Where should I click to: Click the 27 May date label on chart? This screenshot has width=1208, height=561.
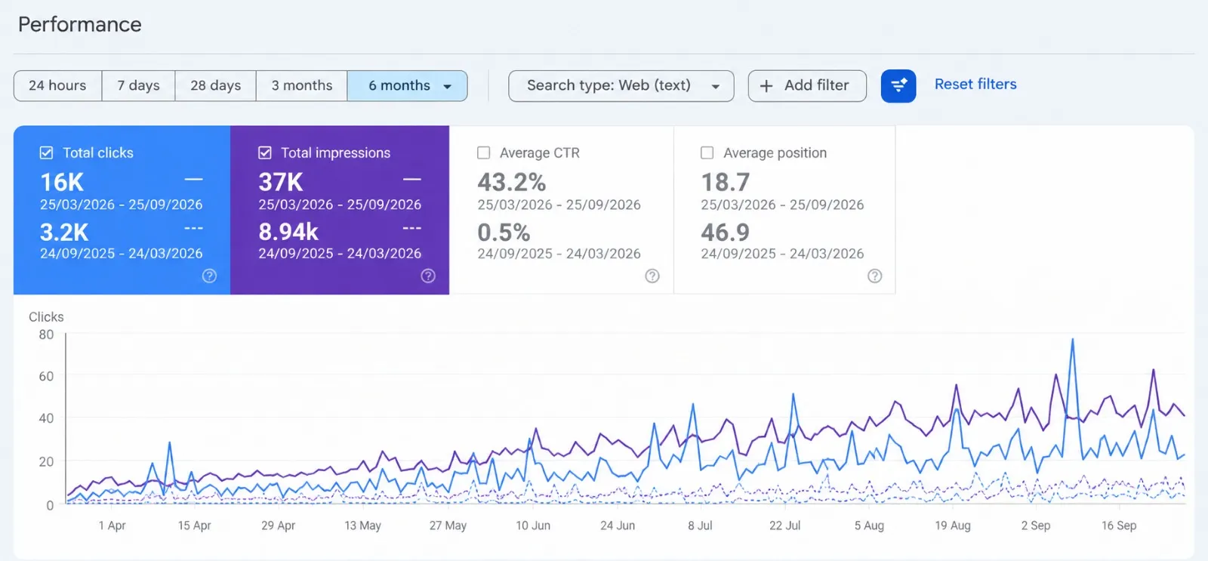(448, 526)
